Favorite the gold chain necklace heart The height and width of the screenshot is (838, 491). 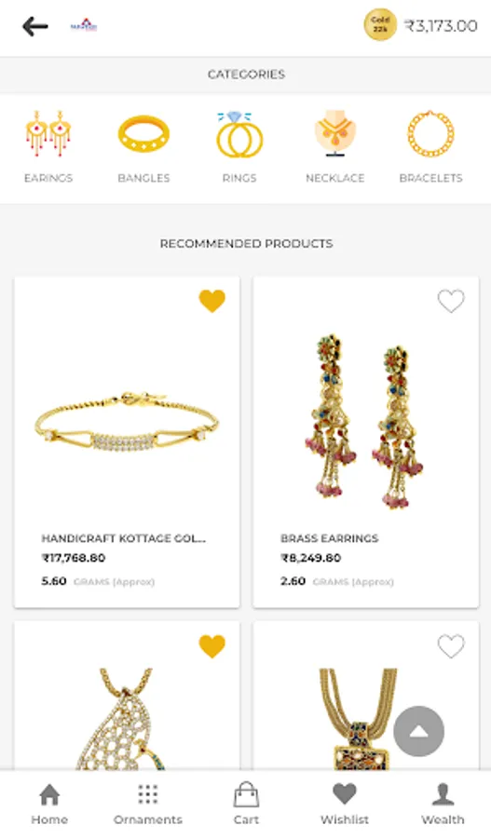pyautogui.click(x=452, y=646)
